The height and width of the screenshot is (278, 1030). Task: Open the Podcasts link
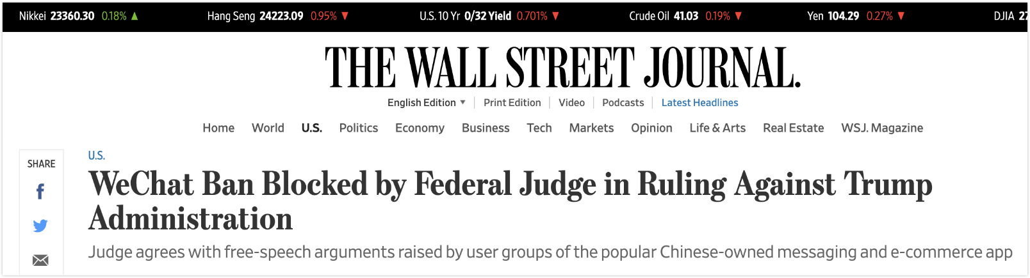point(623,102)
